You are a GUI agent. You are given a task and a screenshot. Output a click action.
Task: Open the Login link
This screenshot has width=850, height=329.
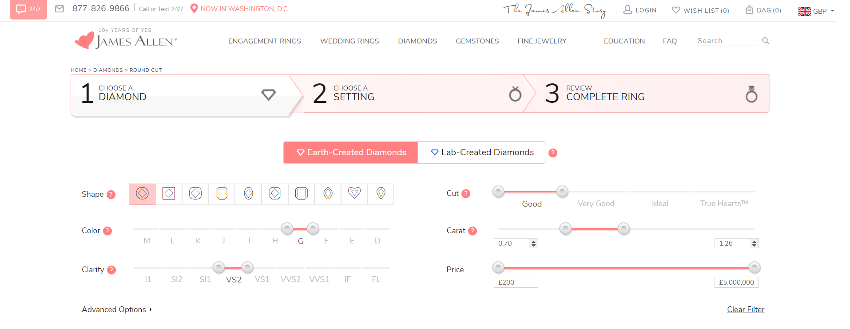(640, 10)
